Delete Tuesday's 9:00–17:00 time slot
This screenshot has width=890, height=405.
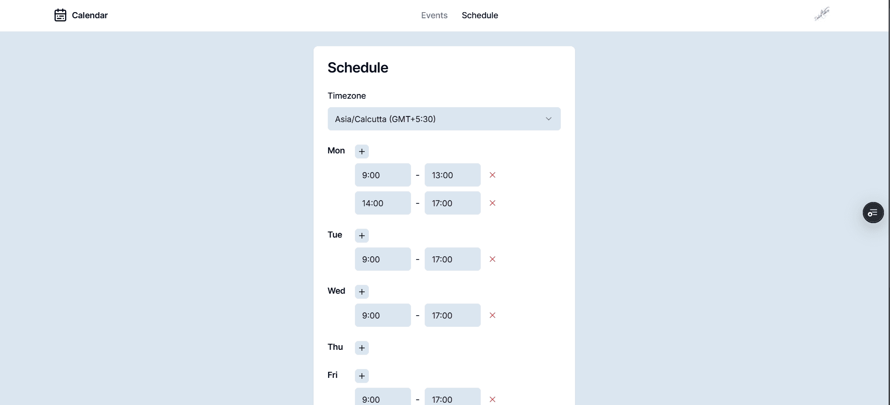pyautogui.click(x=493, y=259)
